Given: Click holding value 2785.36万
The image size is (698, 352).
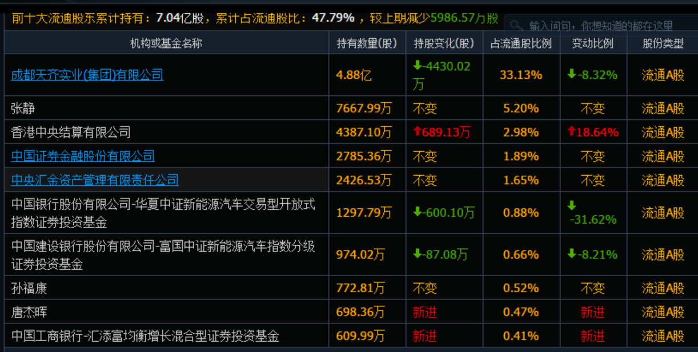Looking at the screenshot, I should (x=364, y=156).
